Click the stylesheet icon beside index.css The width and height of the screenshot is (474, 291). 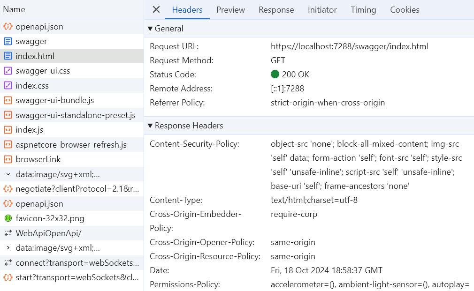[8, 86]
